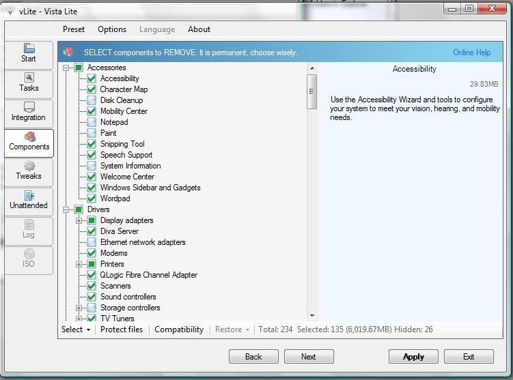The image size is (513, 380).
Task: Uncheck the Accessibility component
Action: point(92,78)
